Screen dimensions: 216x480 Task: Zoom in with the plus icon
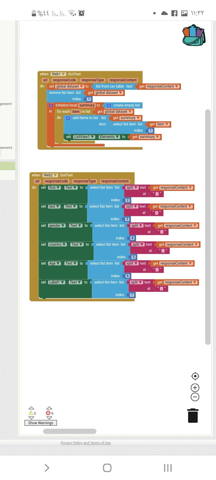pos(195,388)
